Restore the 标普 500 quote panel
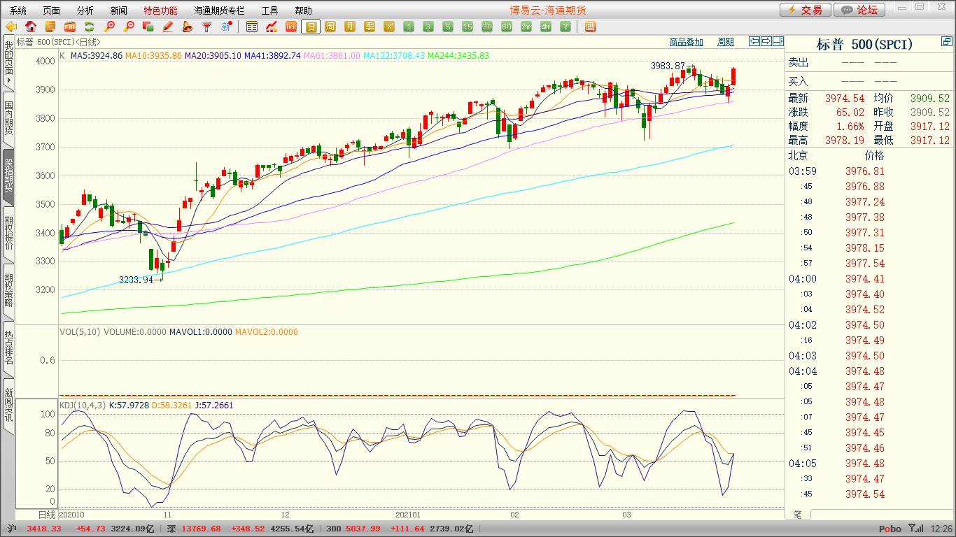 click(946, 43)
